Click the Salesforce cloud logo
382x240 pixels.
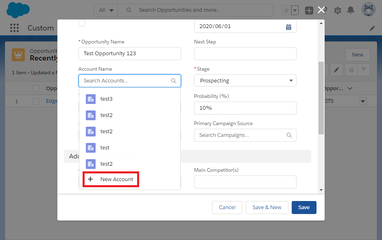coord(18,10)
